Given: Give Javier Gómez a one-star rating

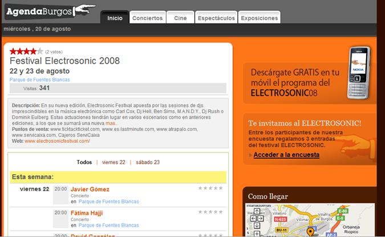Looking at the screenshot, I should [200, 188].
